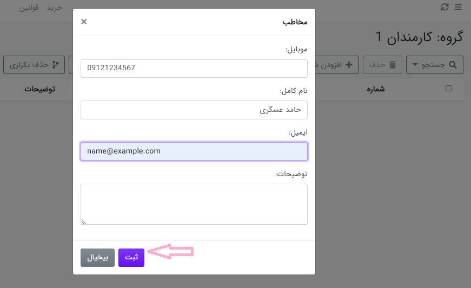Click the textarea resize handle corner

click(84, 221)
